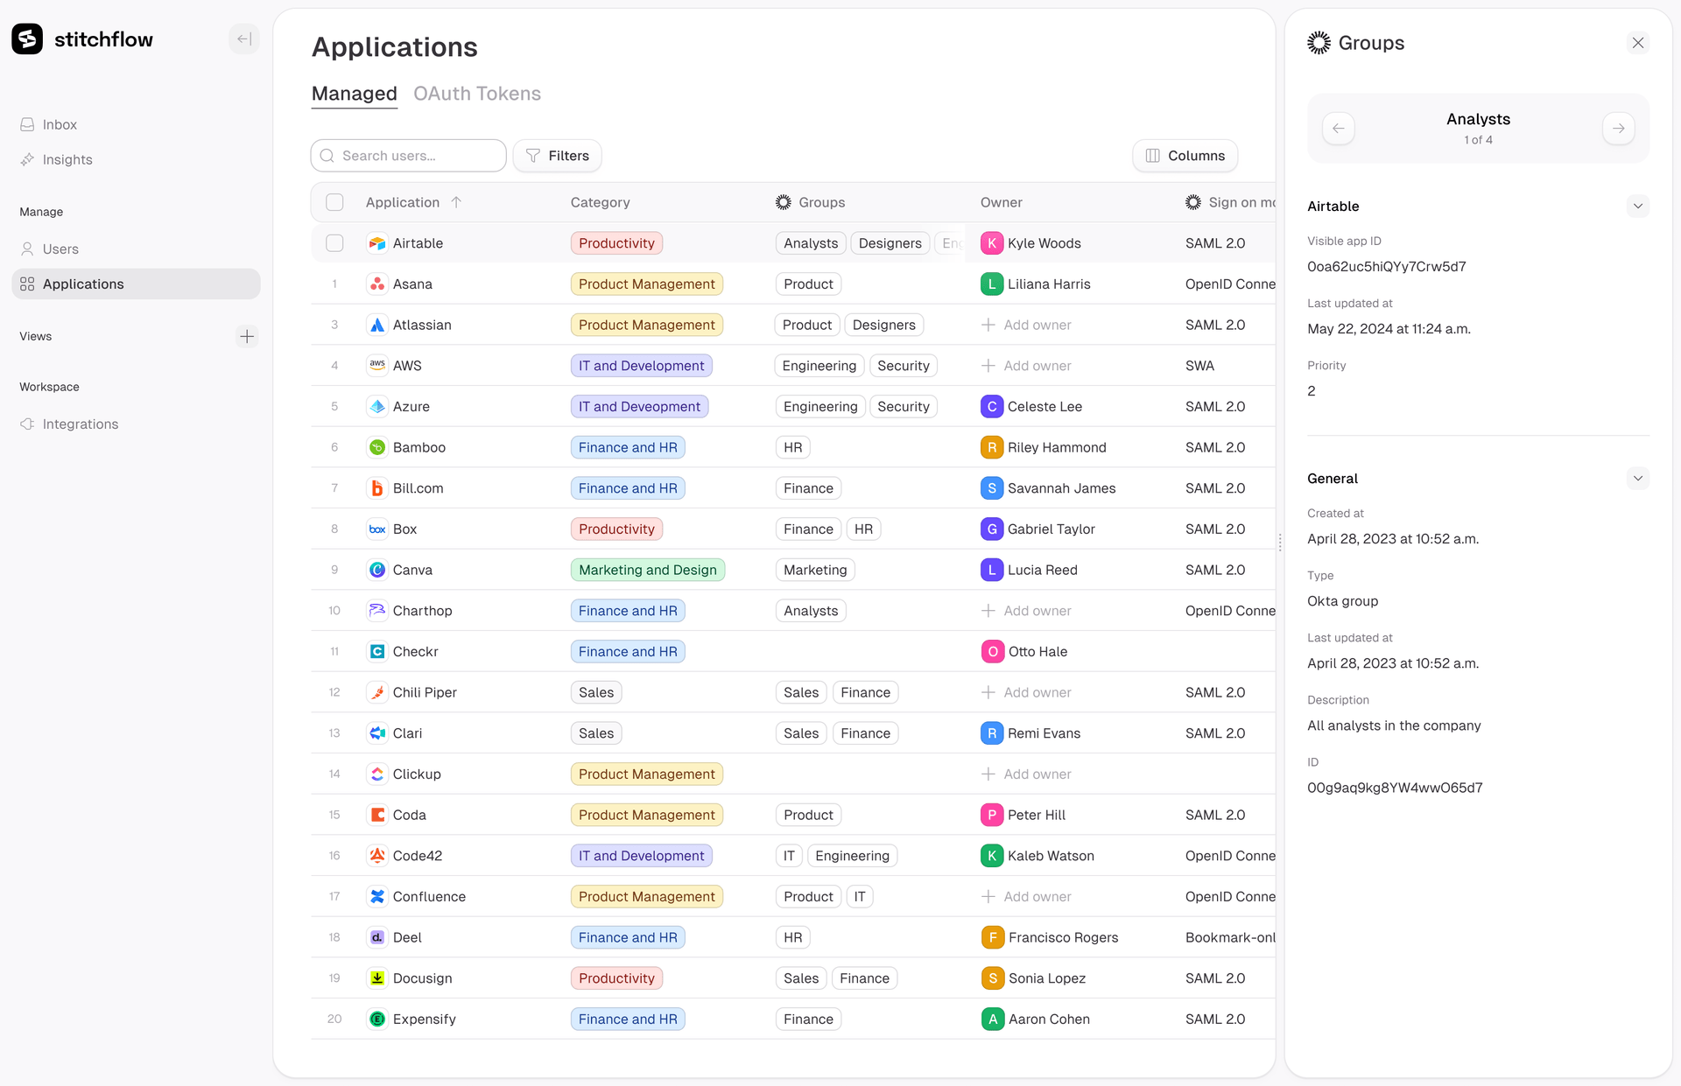Switch to the Managed tab

(355, 94)
